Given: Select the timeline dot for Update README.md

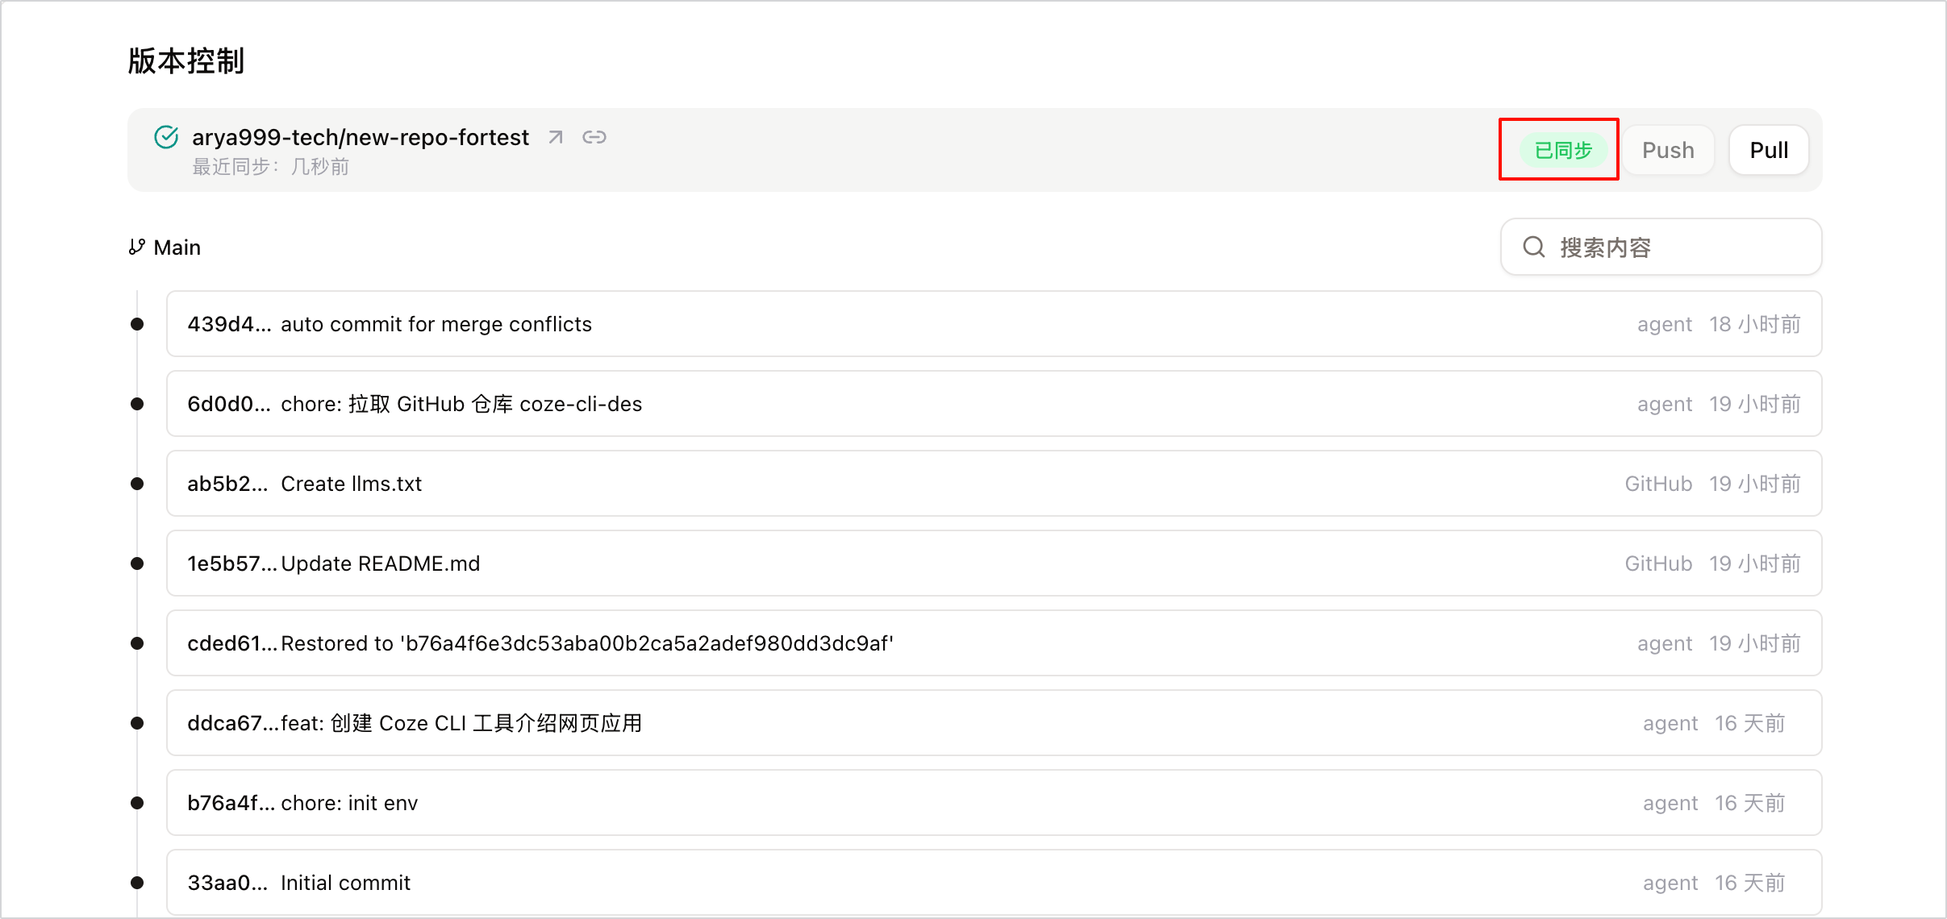Looking at the screenshot, I should tap(137, 563).
